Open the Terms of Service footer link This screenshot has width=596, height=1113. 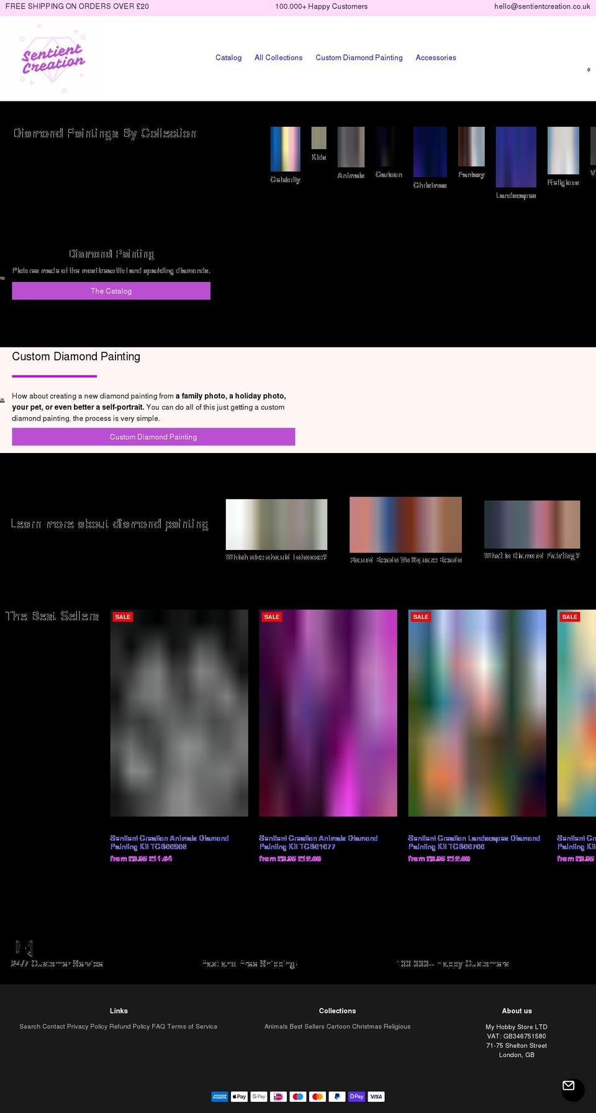tap(192, 1027)
